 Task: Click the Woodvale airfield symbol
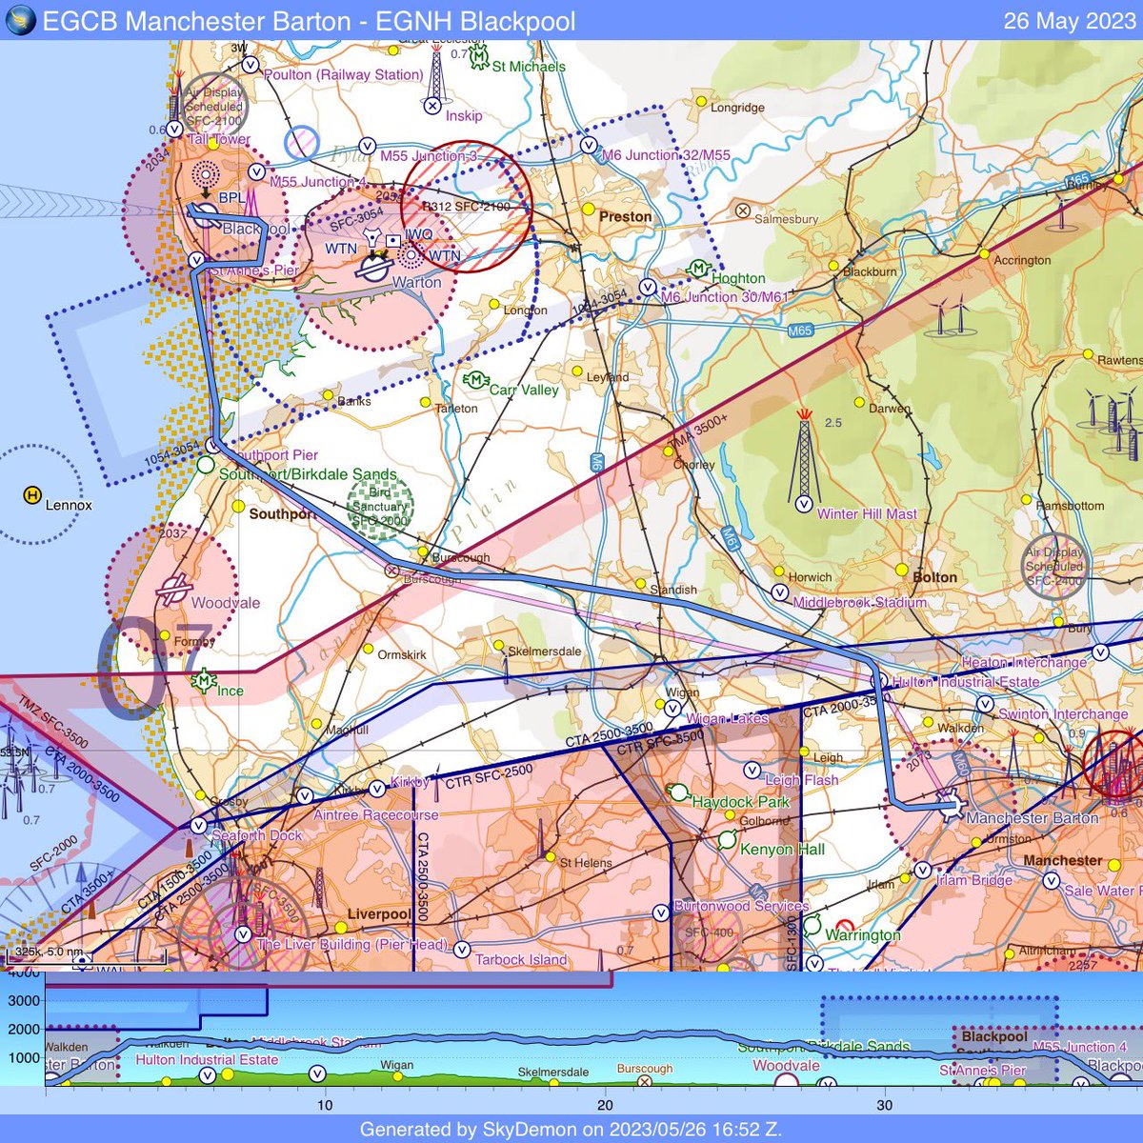[172, 591]
